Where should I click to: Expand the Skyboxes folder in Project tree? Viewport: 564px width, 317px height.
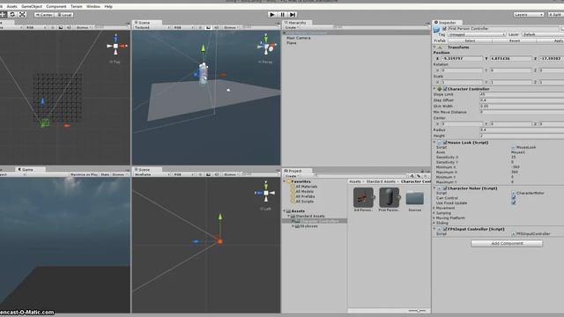293,226
